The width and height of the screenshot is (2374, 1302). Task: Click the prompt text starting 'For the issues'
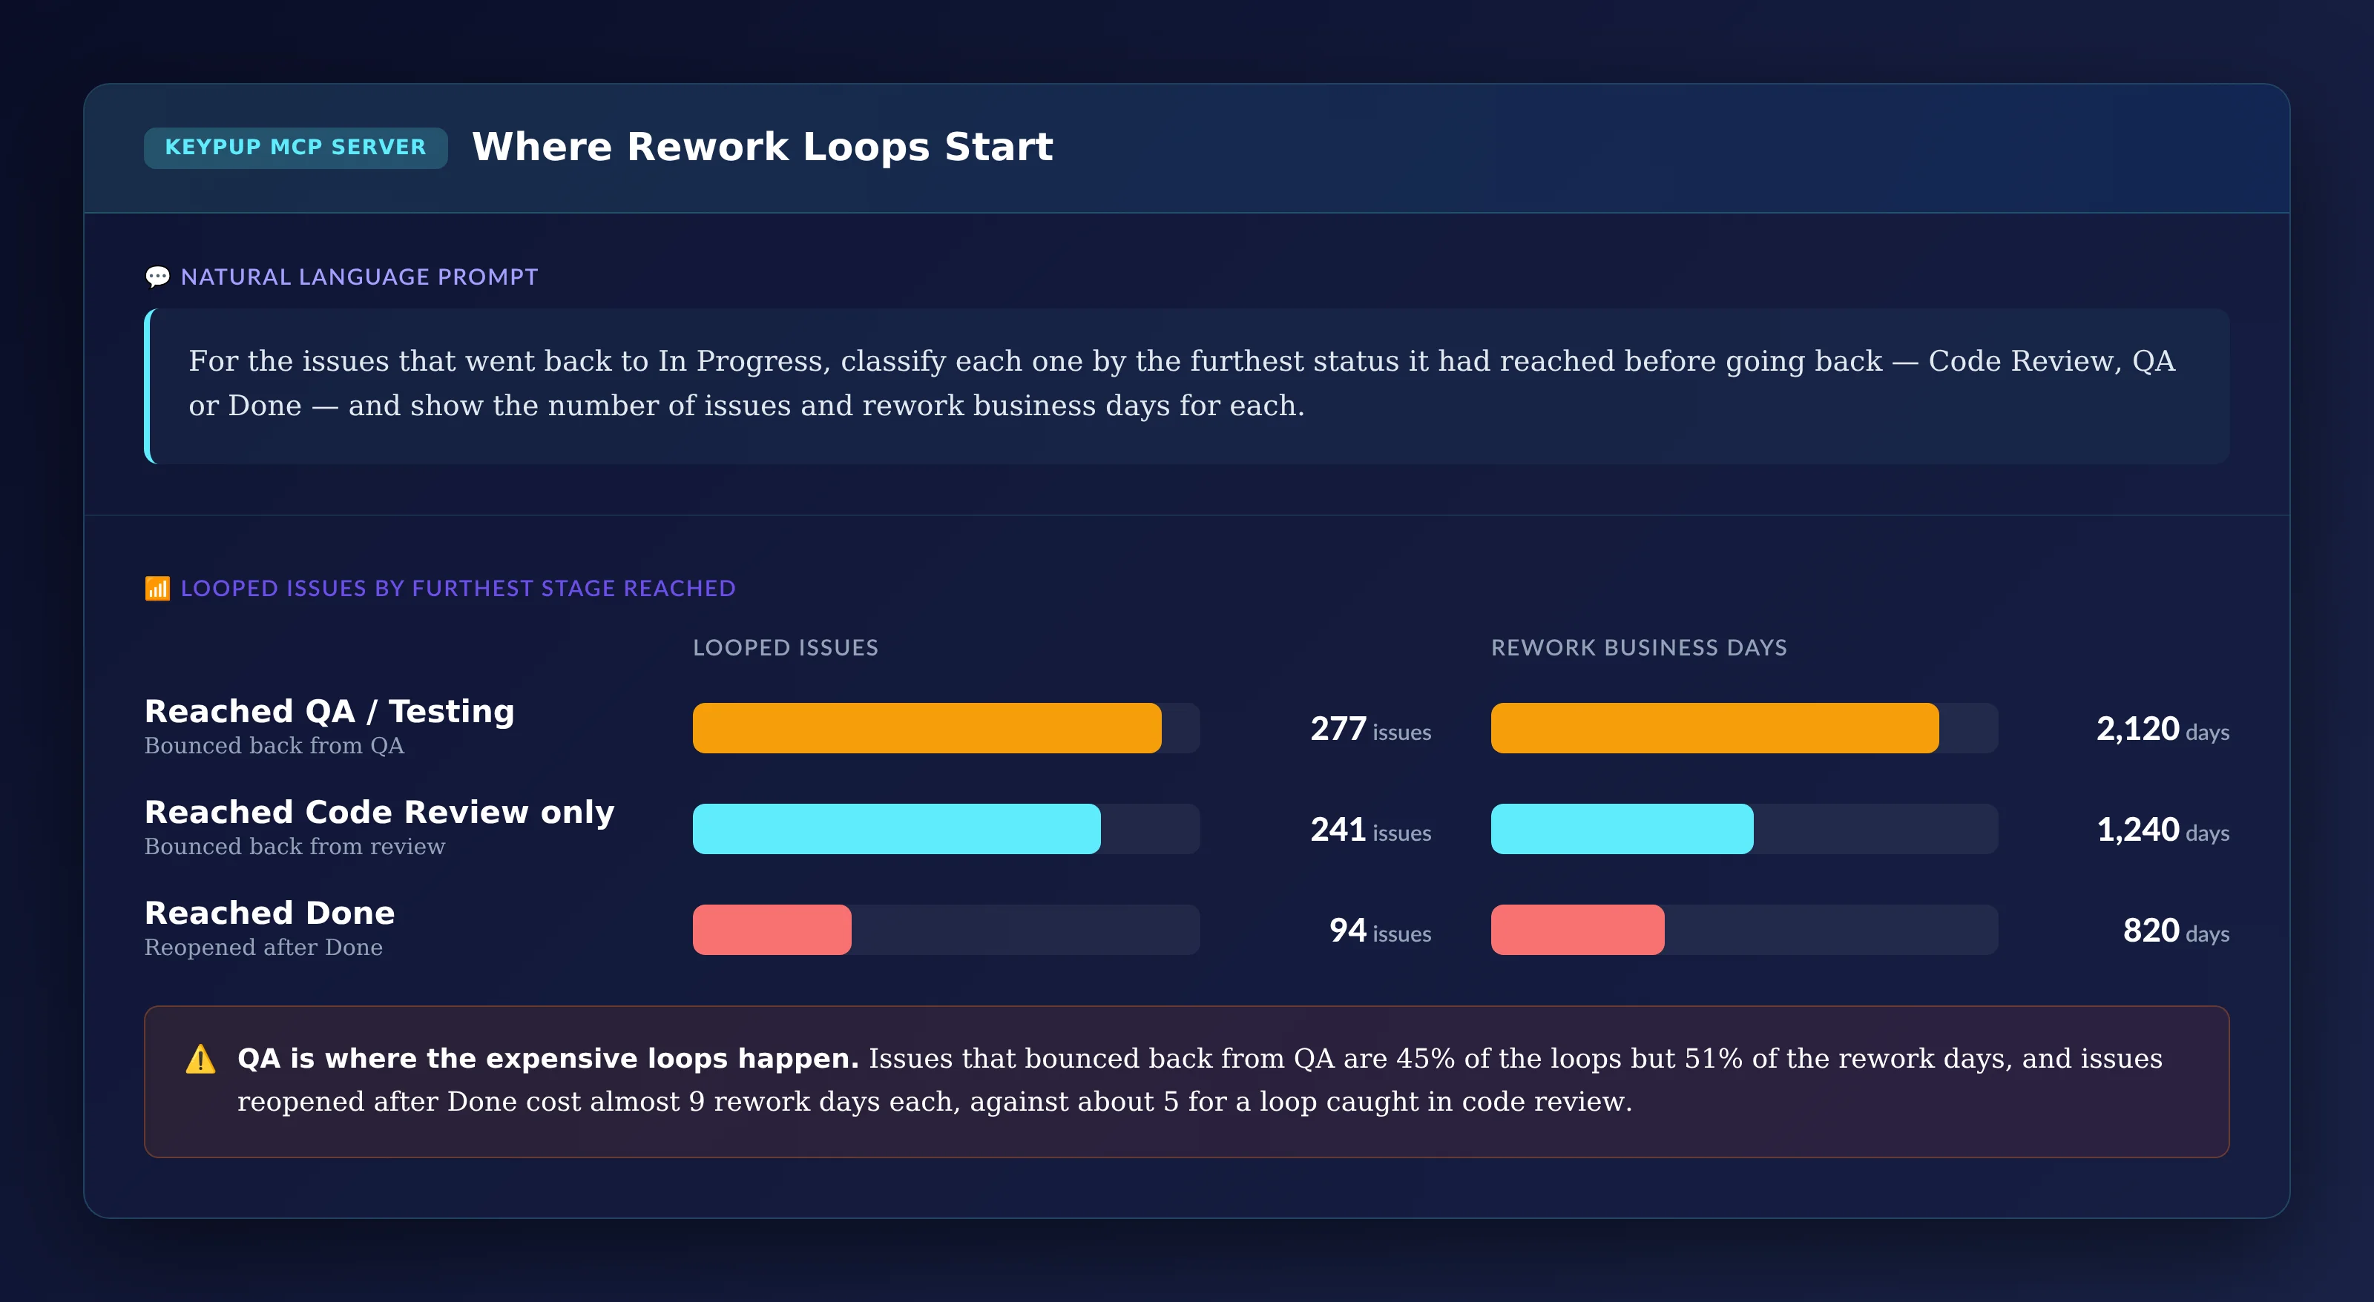point(1182,383)
